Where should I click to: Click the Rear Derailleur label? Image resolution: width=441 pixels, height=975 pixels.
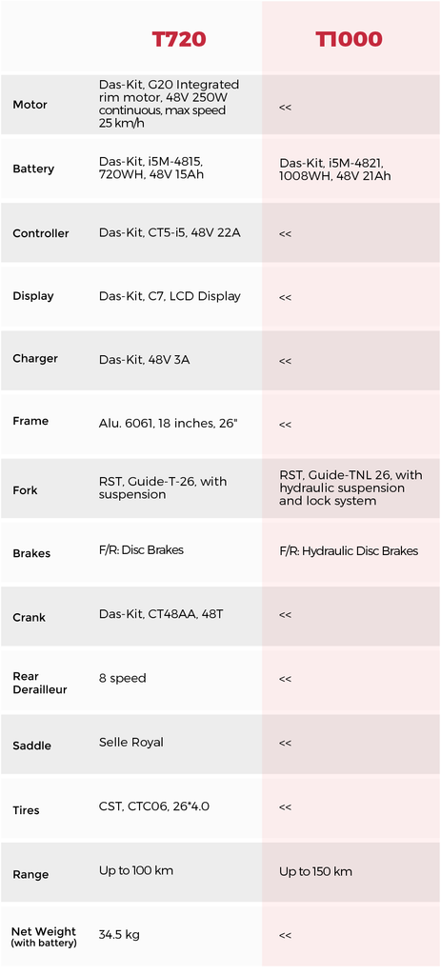click(x=40, y=684)
